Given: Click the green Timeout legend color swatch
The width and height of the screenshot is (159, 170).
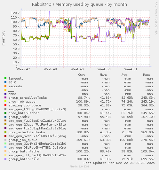Looking at the screenshot, I should pyautogui.click(x=5, y=78).
